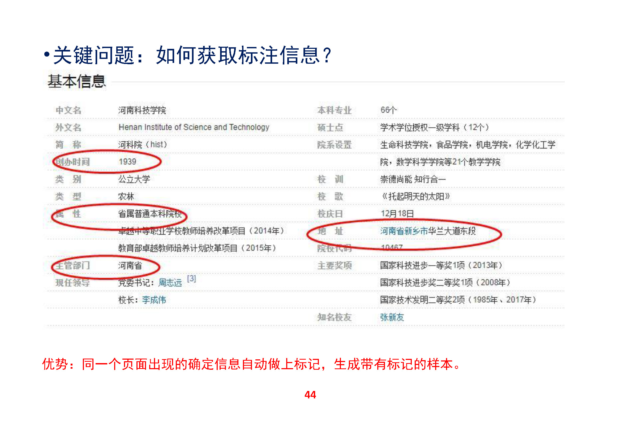The width and height of the screenshot is (621, 439).
Task: Click the 省属普通本科院校 attribute value
Action: tap(150, 214)
